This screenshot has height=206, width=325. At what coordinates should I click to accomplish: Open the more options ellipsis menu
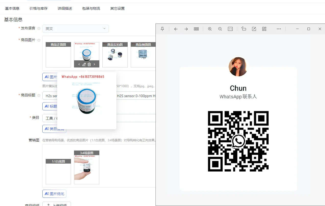(x=279, y=29)
